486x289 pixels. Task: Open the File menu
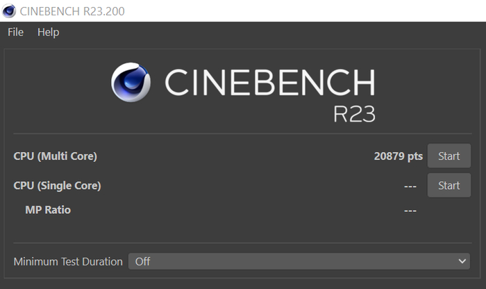pos(15,32)
